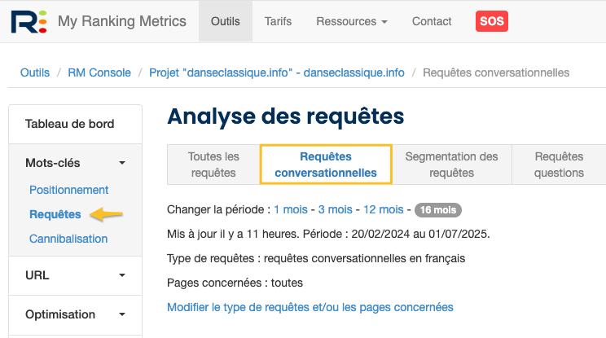Image resolution: width=606 pixels, height=338 pixels.
Task: Go to RM Console breadcrumb
Action: point(99,72)
